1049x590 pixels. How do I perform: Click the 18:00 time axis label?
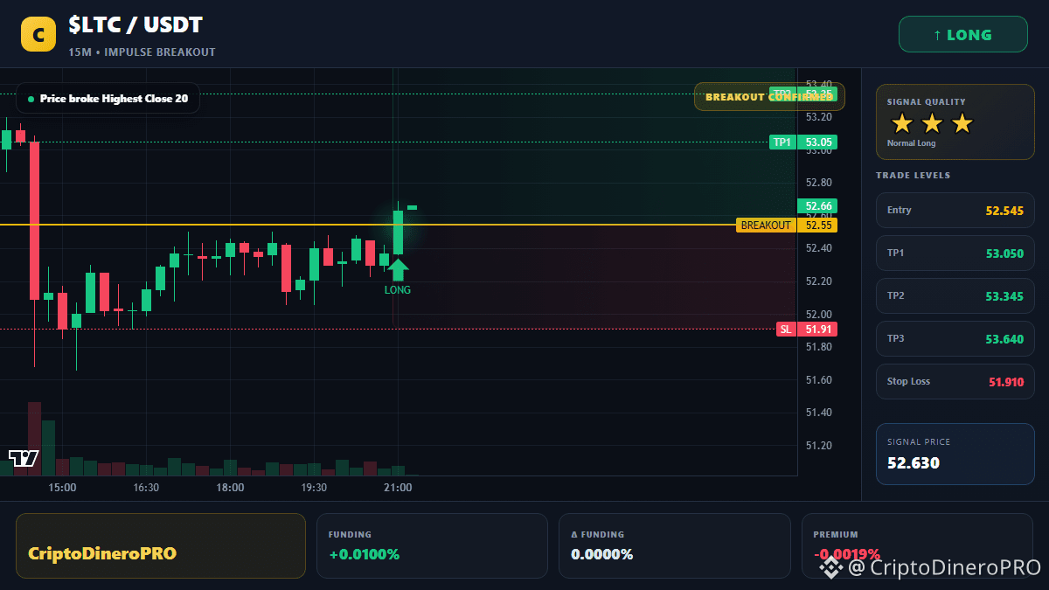[x=230, y=488]
